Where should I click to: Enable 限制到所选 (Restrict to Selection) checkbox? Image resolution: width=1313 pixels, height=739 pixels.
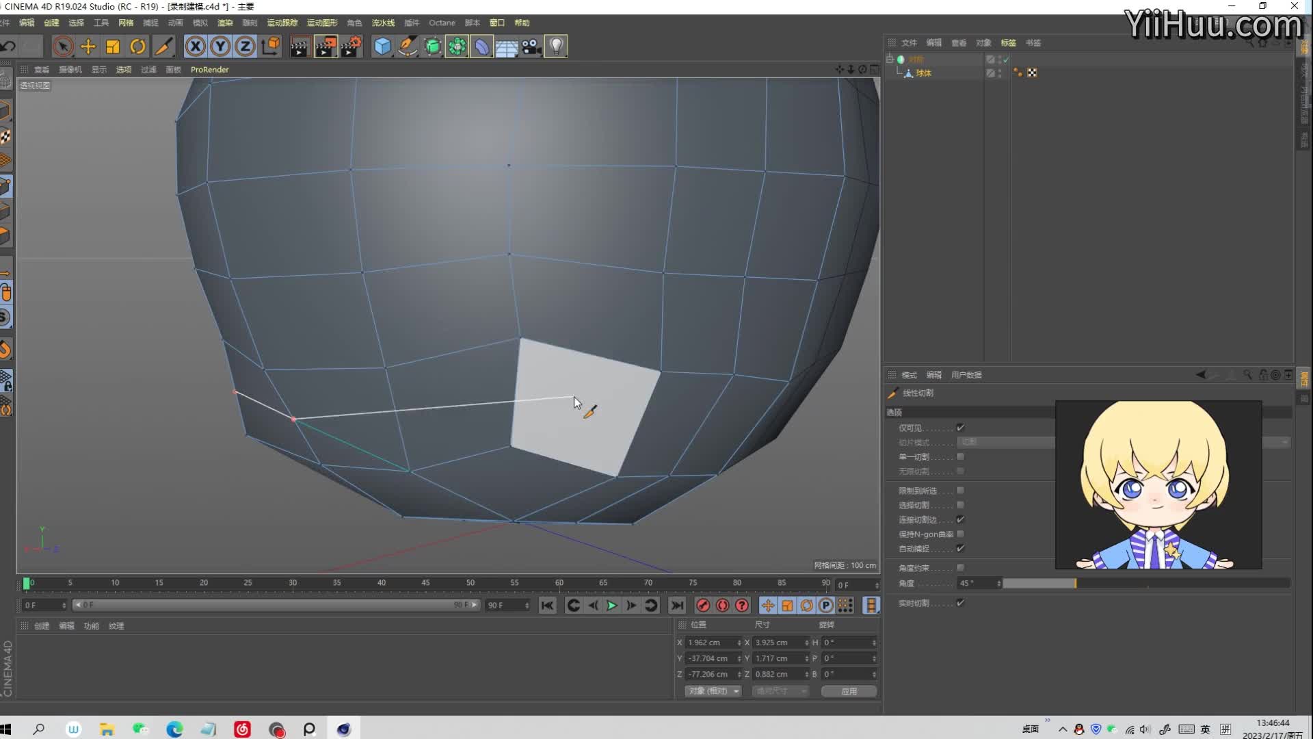click(x=960, y=491)
